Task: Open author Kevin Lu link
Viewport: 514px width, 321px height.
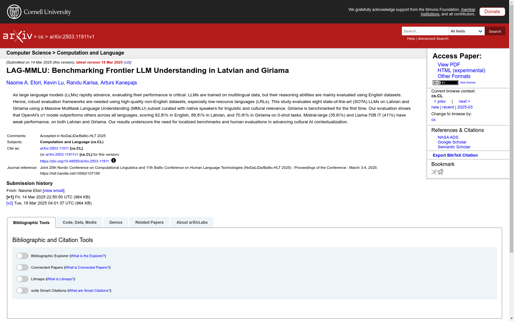Action: coord(54,83)
